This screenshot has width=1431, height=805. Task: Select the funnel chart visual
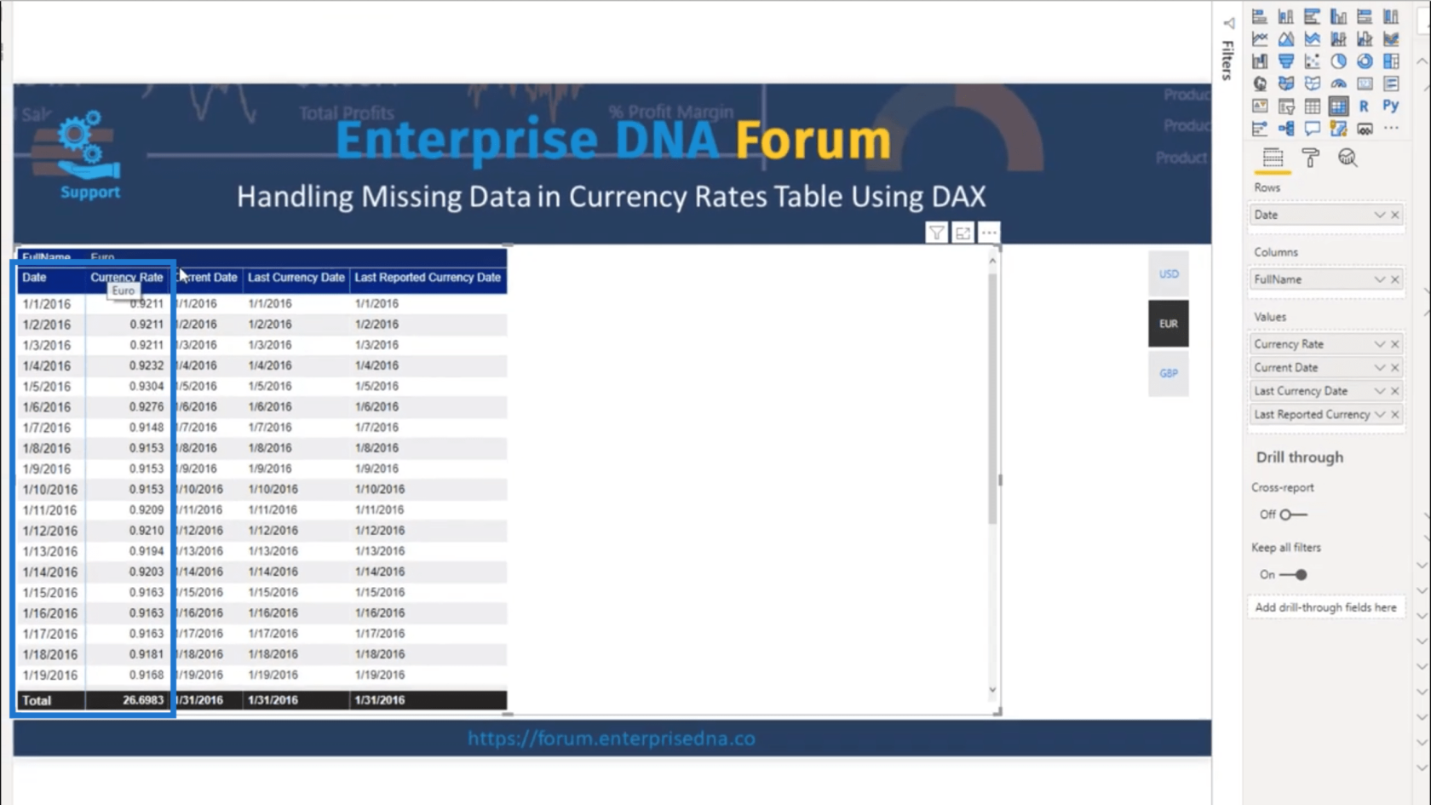(1286, 60)
